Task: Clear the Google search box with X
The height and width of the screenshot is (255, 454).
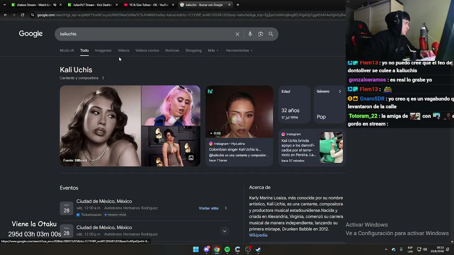Action: (237, 34)
